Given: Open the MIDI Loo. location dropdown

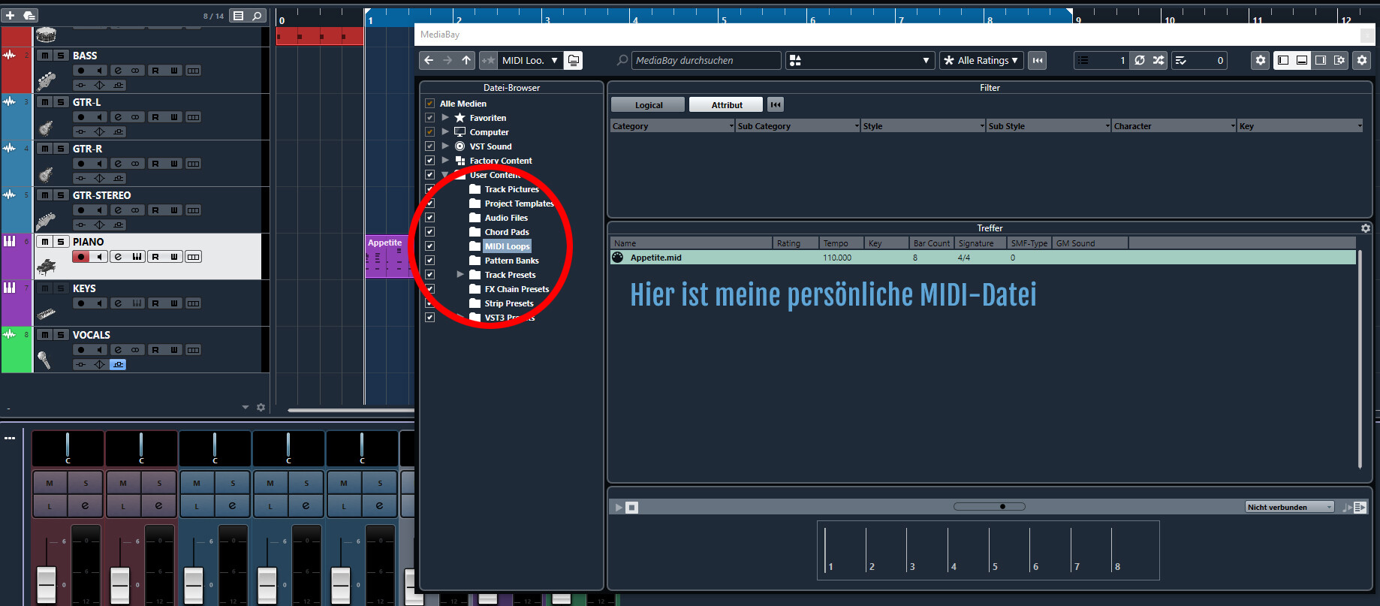Looking at the screenshot, I should pyautogui.click(x=530, y=60).
